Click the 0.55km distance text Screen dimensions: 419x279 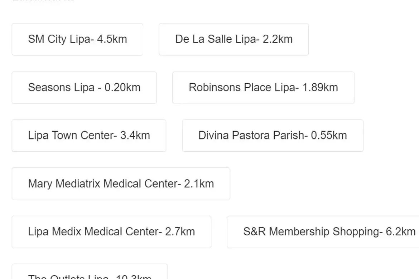click(329, 136)
